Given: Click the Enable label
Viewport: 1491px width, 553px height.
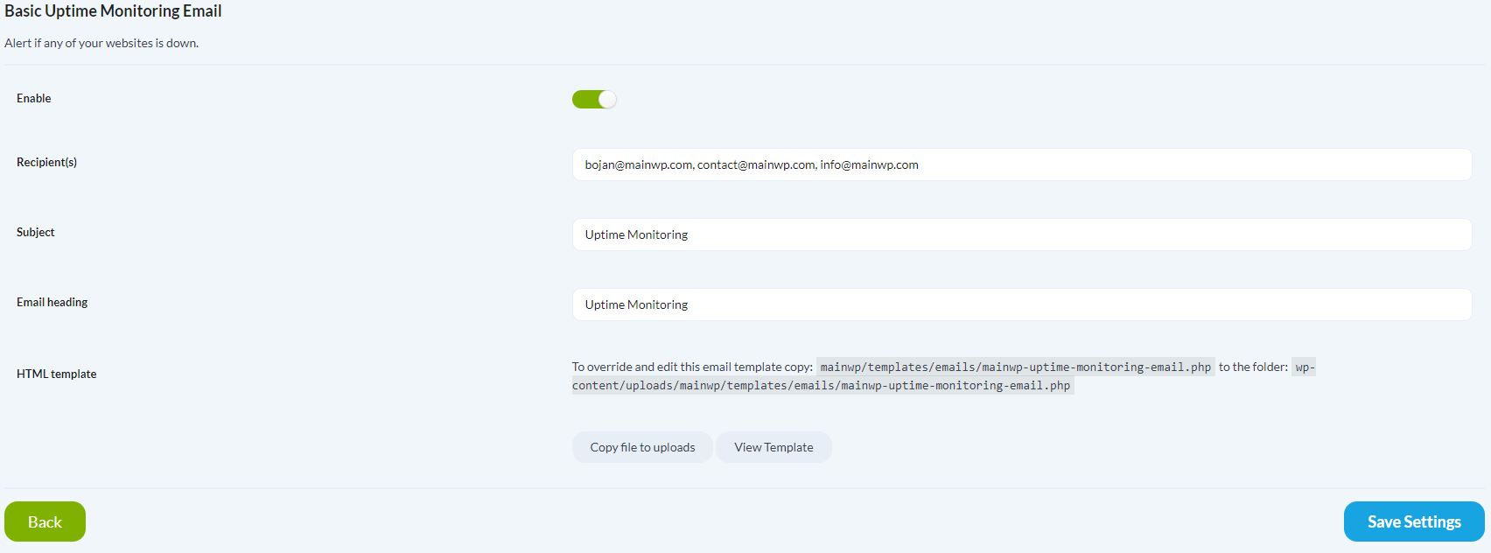Looking at the screenshot, I should tap(34, 98).
